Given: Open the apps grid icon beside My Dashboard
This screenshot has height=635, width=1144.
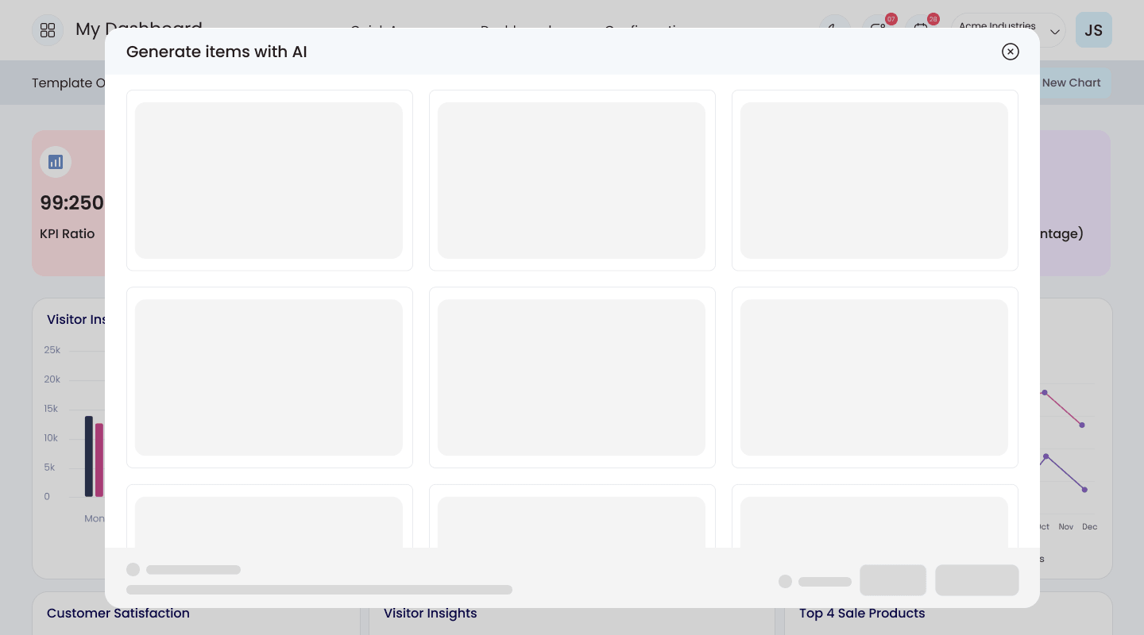Looking at the screenshot, I should pos(48,30).
